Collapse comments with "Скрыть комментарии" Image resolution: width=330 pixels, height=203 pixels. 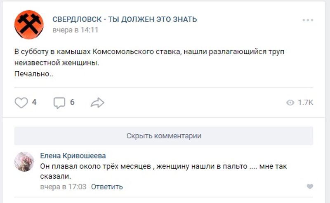(164, 136)
